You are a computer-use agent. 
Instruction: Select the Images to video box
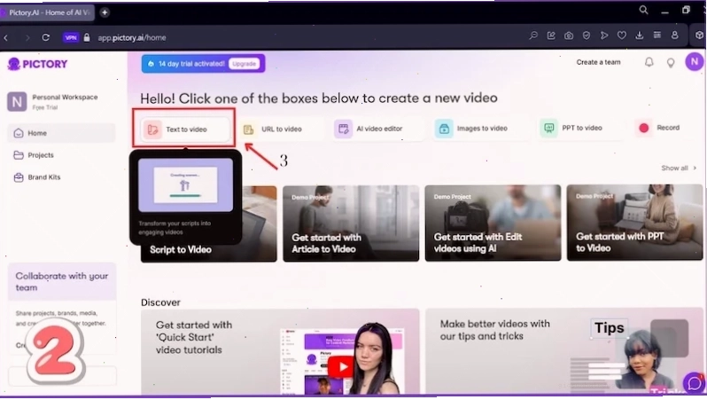click(x=480, y=129)
